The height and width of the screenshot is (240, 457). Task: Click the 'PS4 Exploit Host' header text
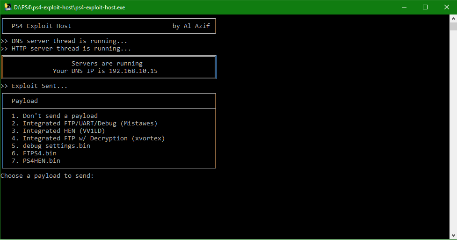(41, 26)
